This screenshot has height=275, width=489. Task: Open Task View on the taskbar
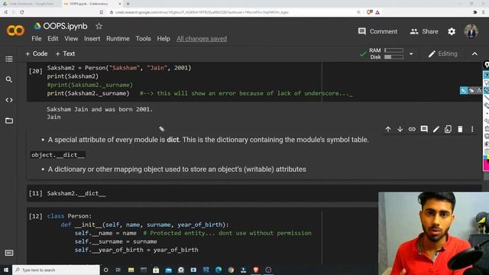point(118,270)
